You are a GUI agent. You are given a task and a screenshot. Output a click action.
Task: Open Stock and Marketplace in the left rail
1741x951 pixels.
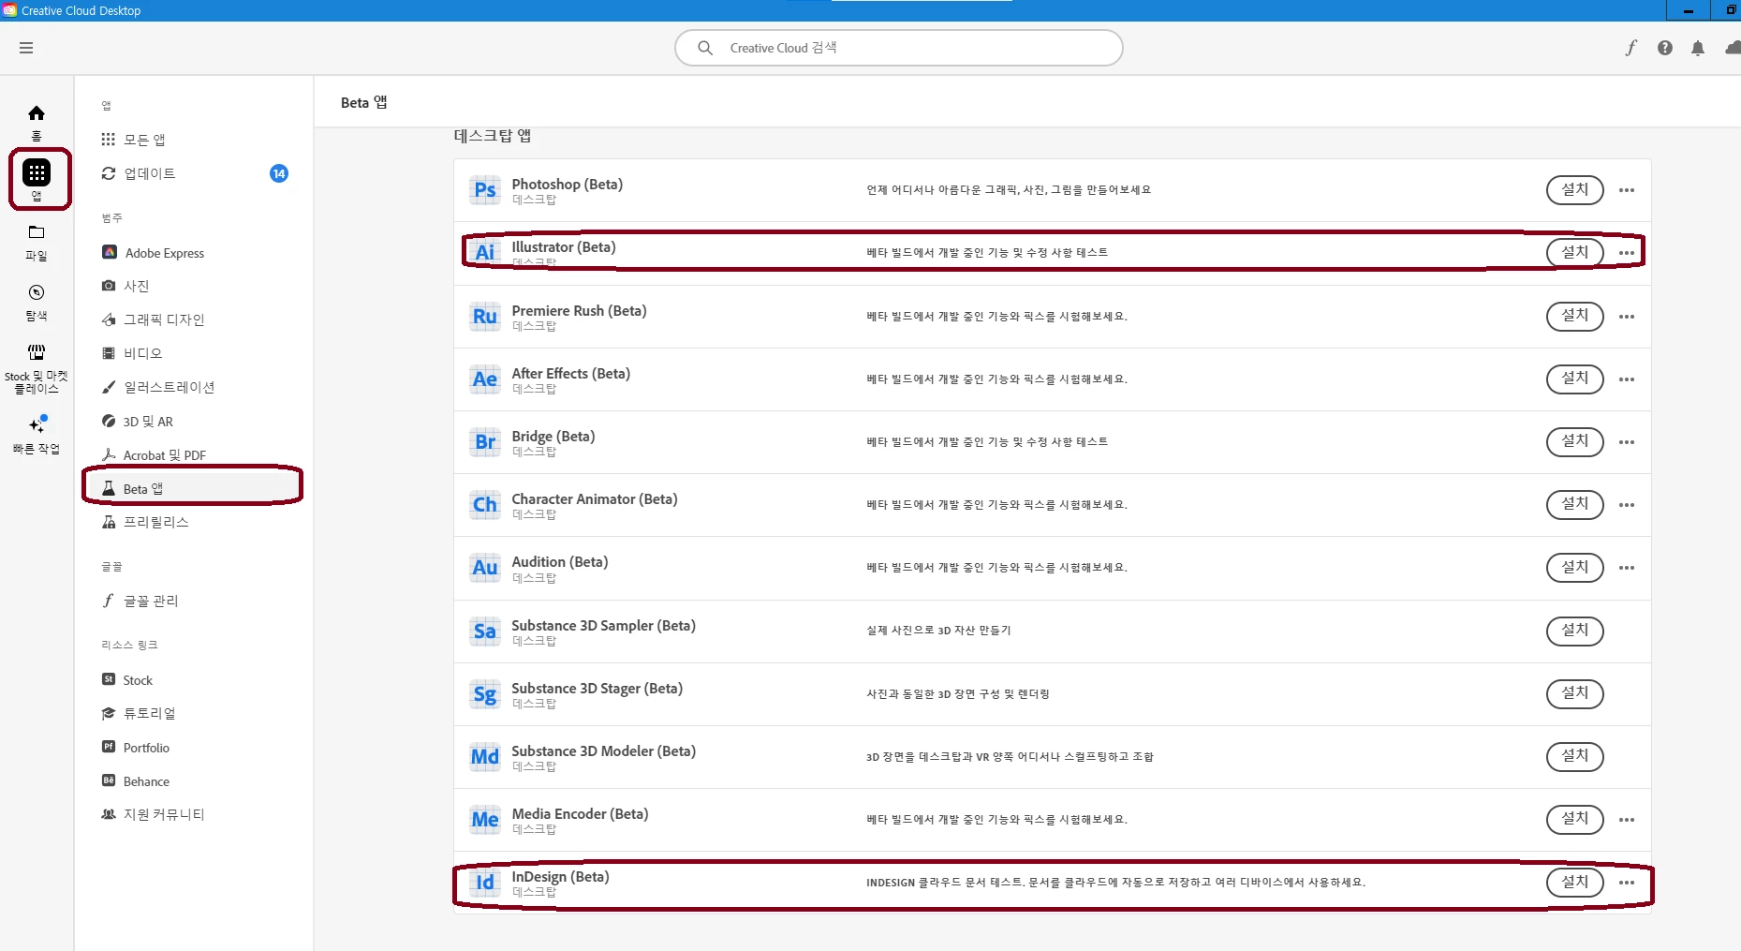pos(37,368)
